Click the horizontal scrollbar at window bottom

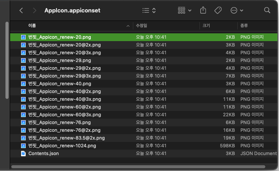click(138, 167)
